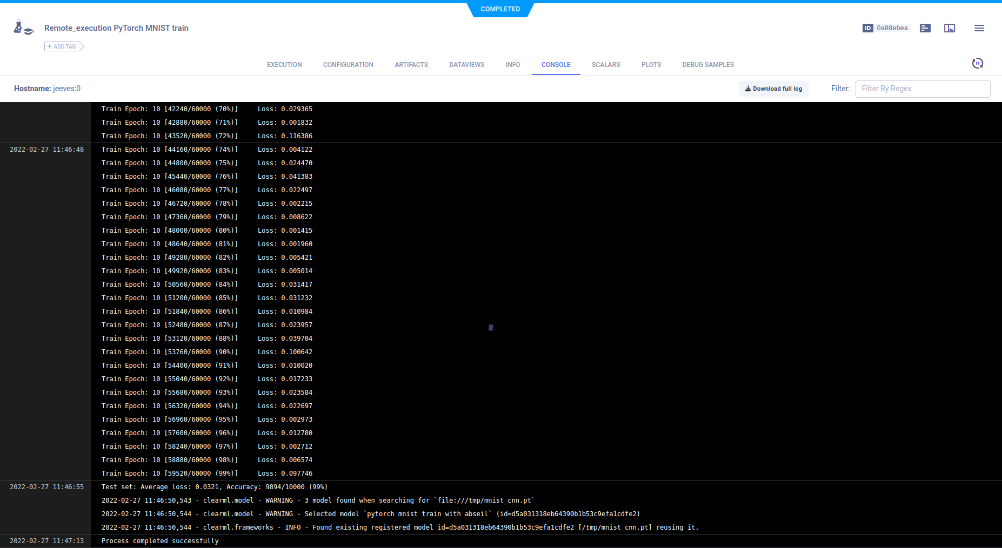Image resolution: width=1002 pixels, height=548 pixels.
Task: Switch to the Plots tab
Action: (651, 65)
